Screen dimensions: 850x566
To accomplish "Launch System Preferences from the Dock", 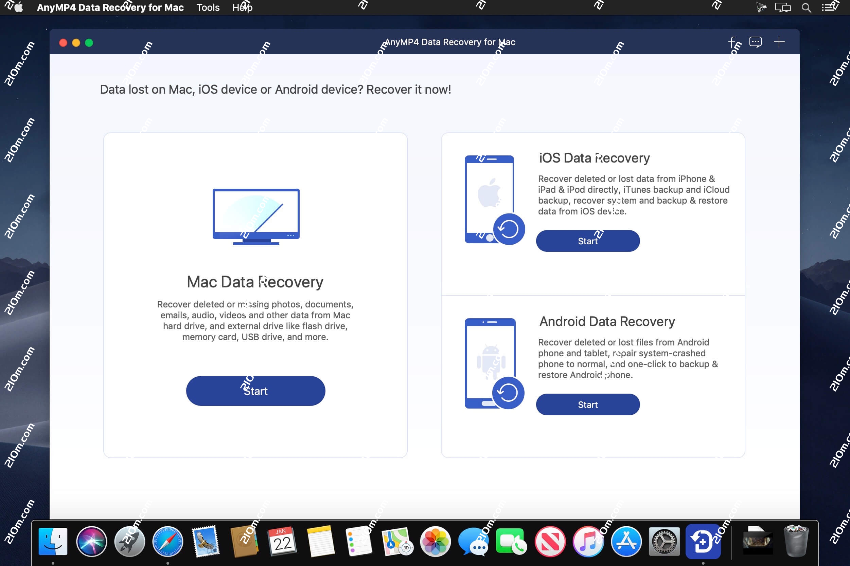I will (664, 542).
